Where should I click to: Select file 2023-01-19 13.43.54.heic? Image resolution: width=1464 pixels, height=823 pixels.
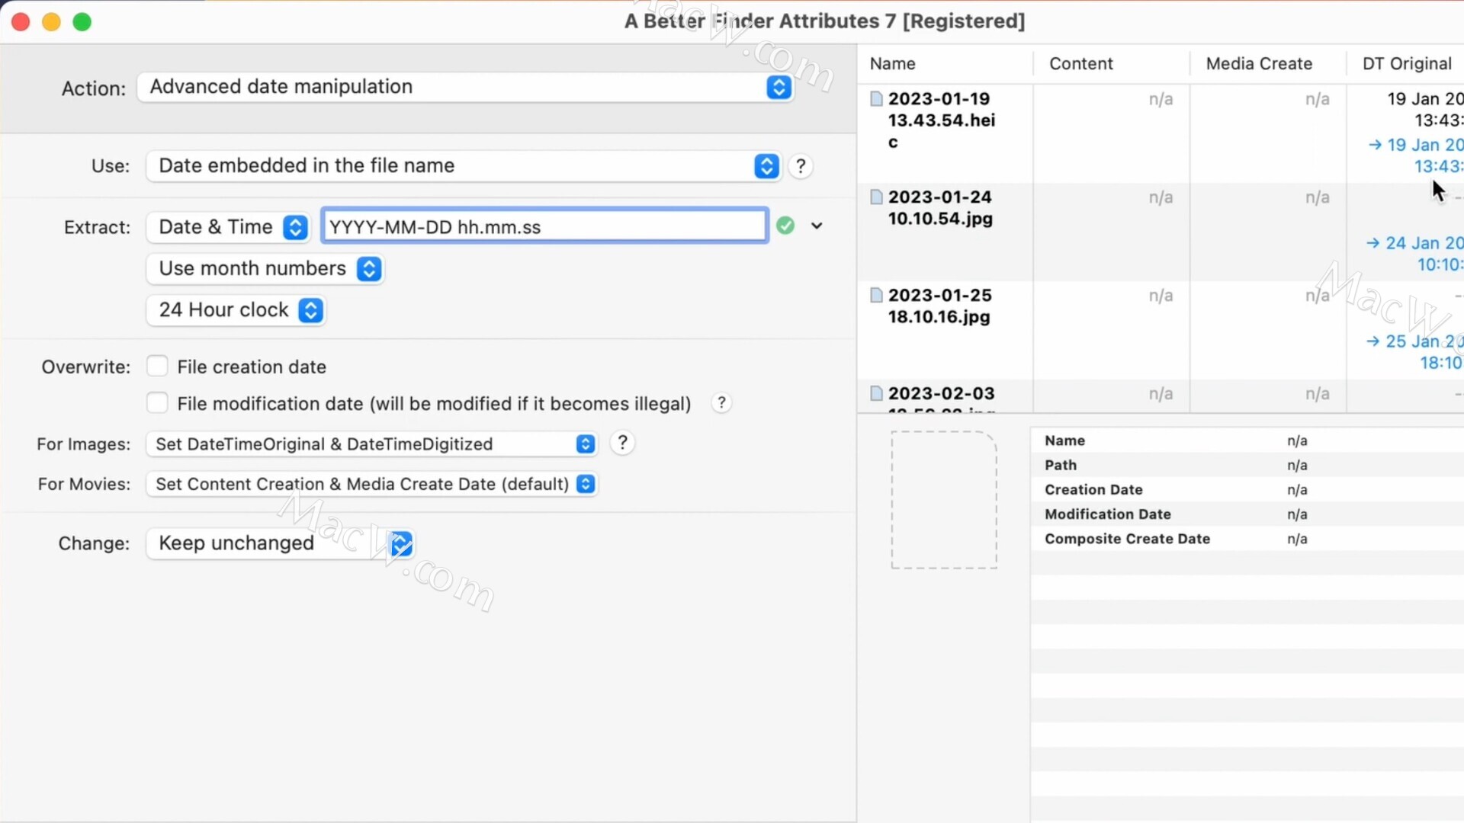point(942,120)
